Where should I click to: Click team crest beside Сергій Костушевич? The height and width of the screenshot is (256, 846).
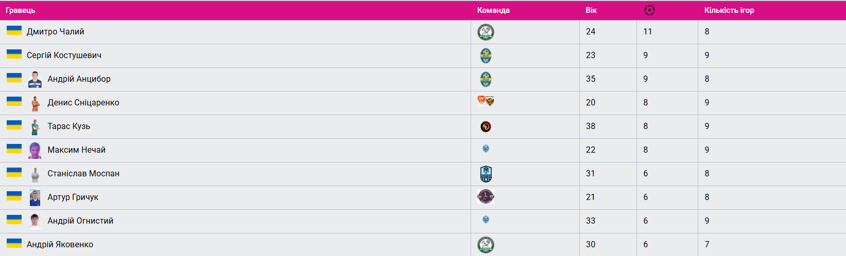(x=486, y=56)
